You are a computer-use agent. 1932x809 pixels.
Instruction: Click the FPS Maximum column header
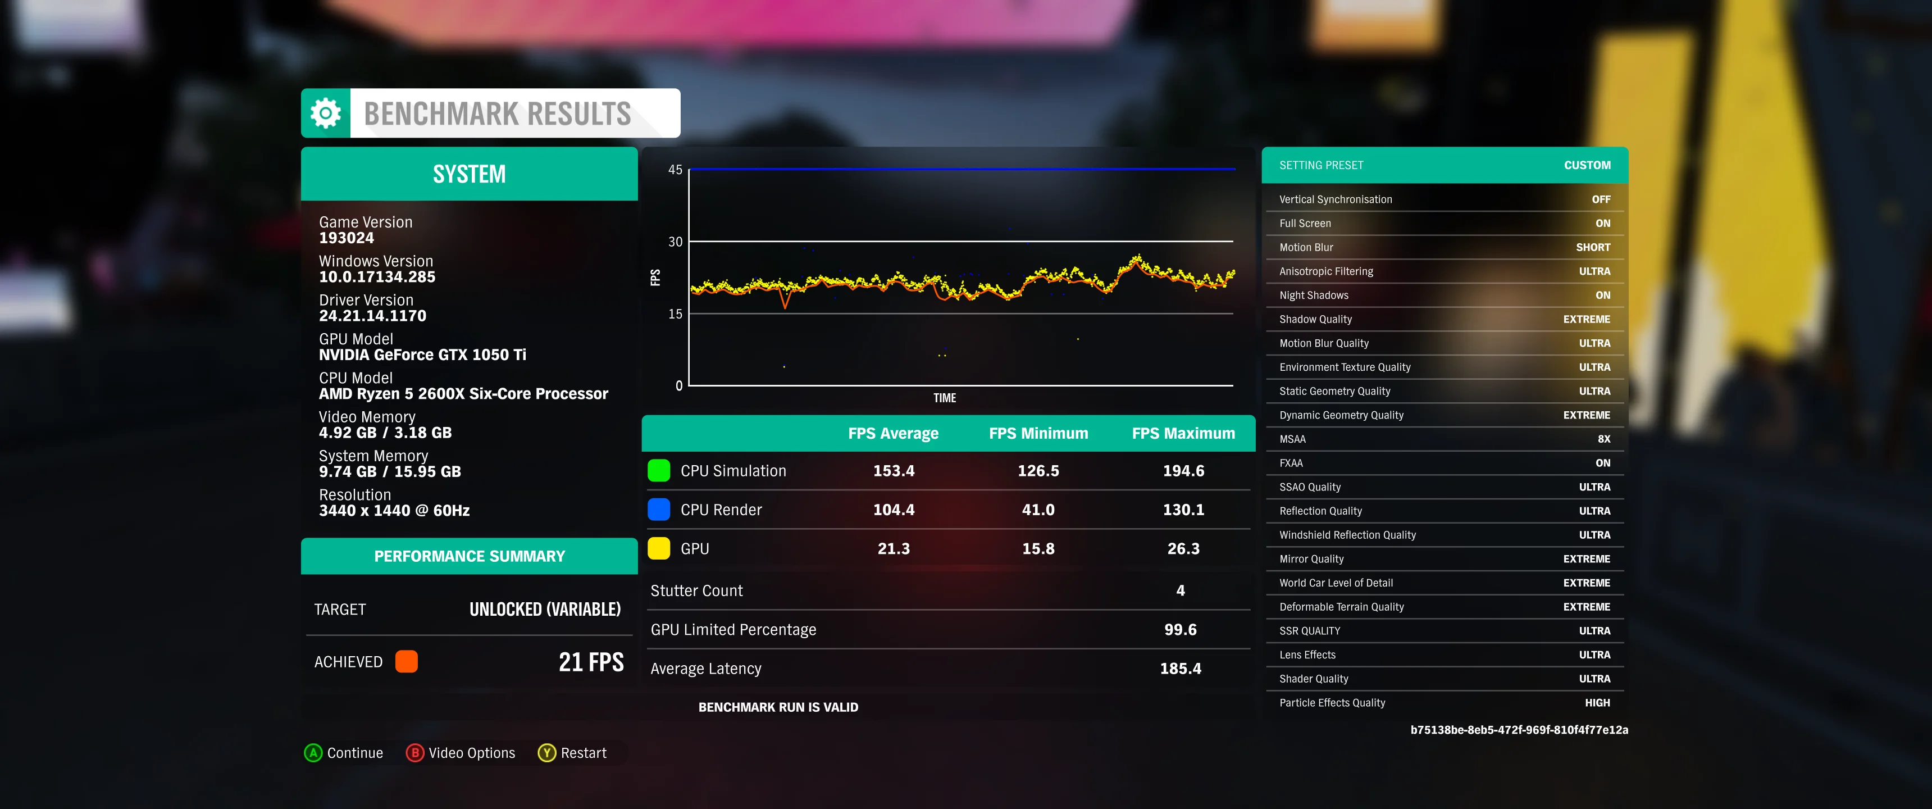click(1183, 433)
